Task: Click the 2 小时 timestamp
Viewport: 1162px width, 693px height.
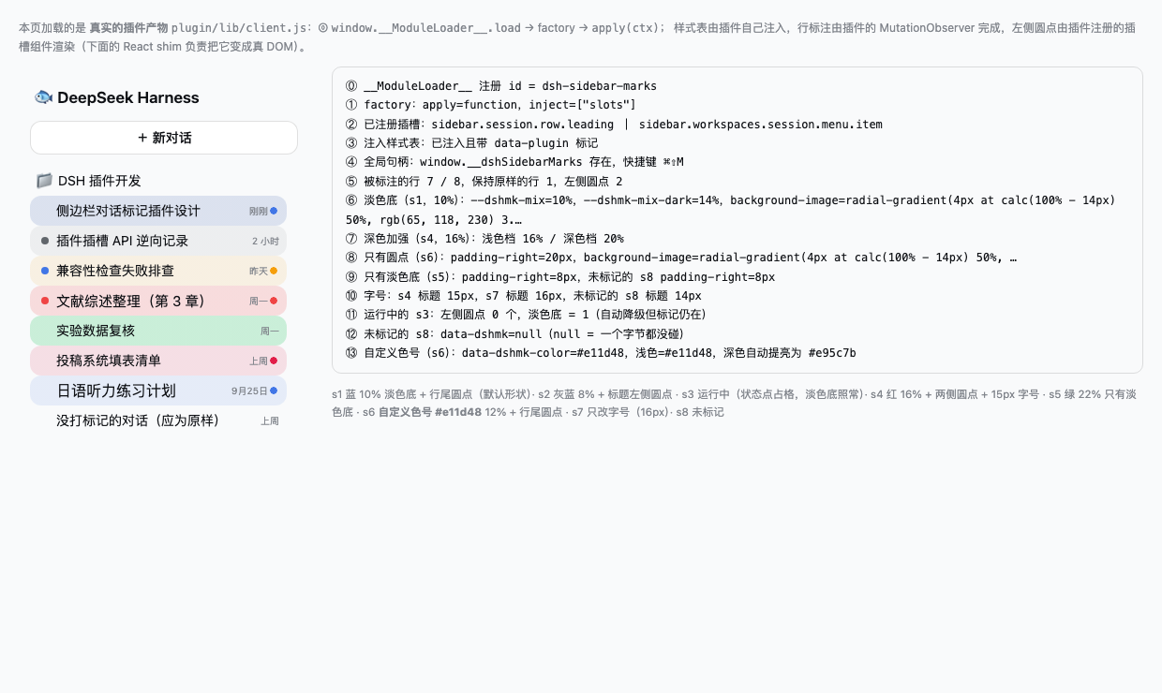Action: [x=265, y=241]
